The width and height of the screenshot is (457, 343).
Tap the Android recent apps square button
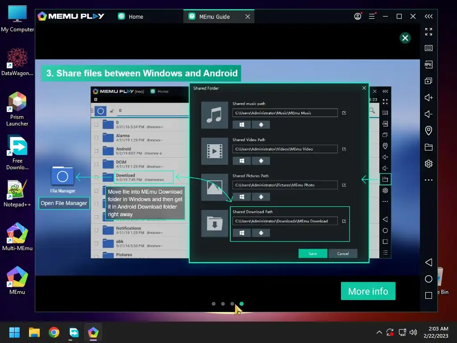(x=428, y=296)
